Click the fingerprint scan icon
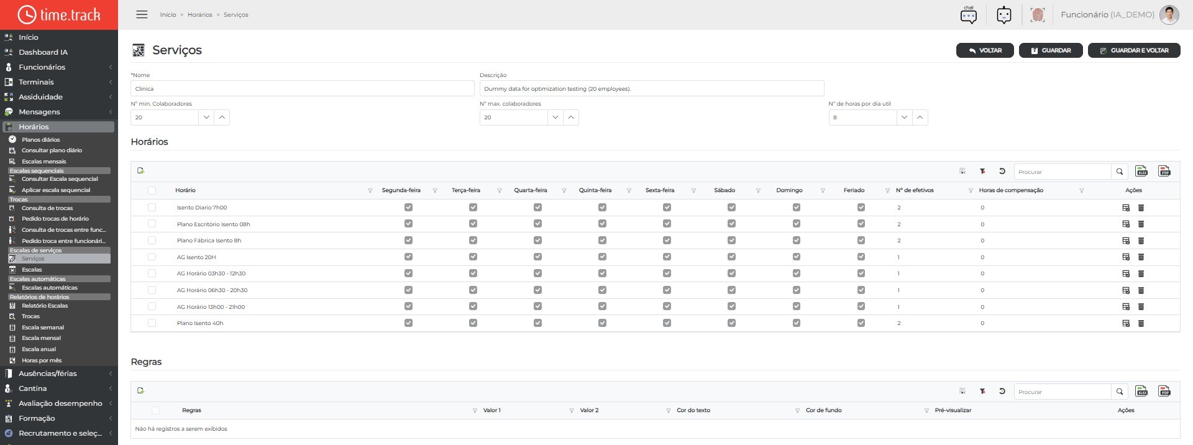Viewport: 1193px width, 445px height. [1038, 15]
